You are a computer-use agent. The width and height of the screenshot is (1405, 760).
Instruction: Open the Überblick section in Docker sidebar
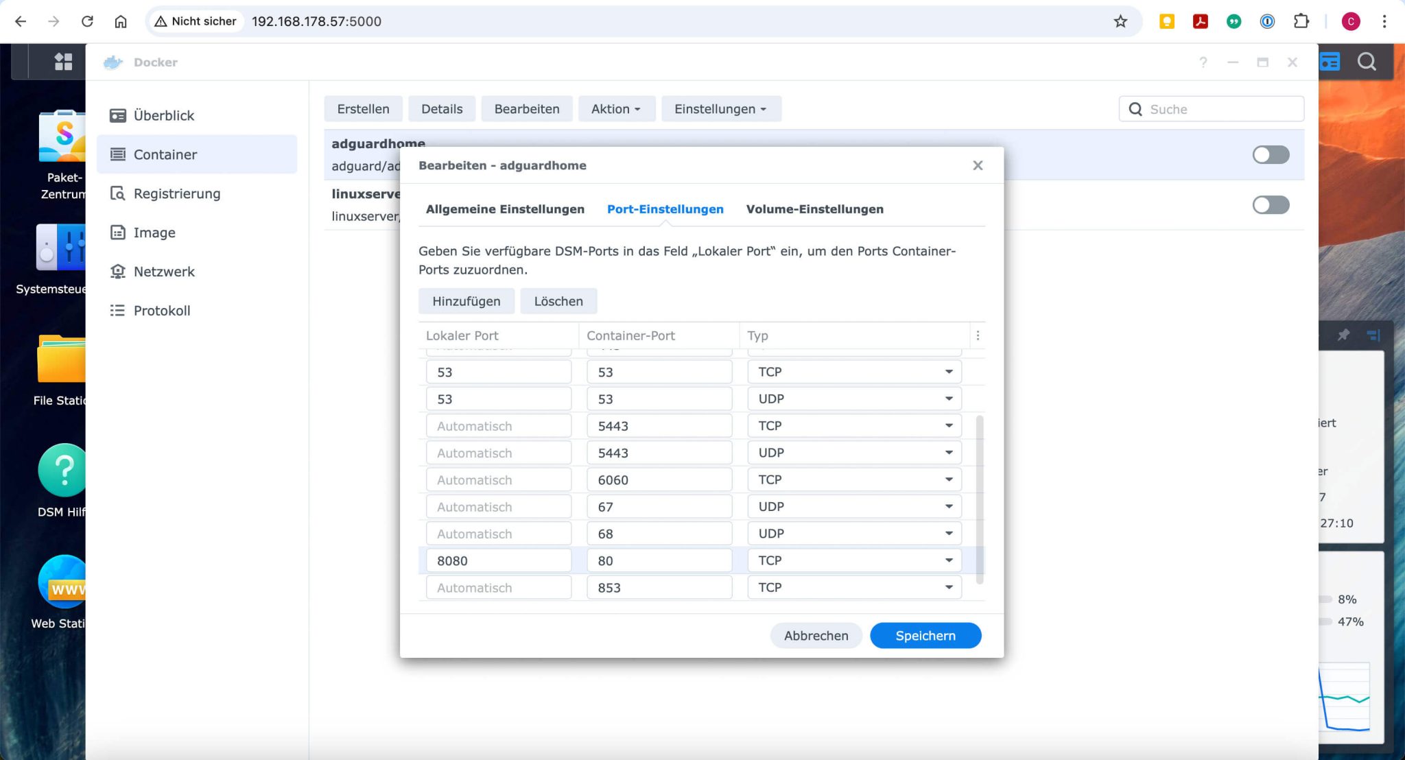tap(163, 115)
